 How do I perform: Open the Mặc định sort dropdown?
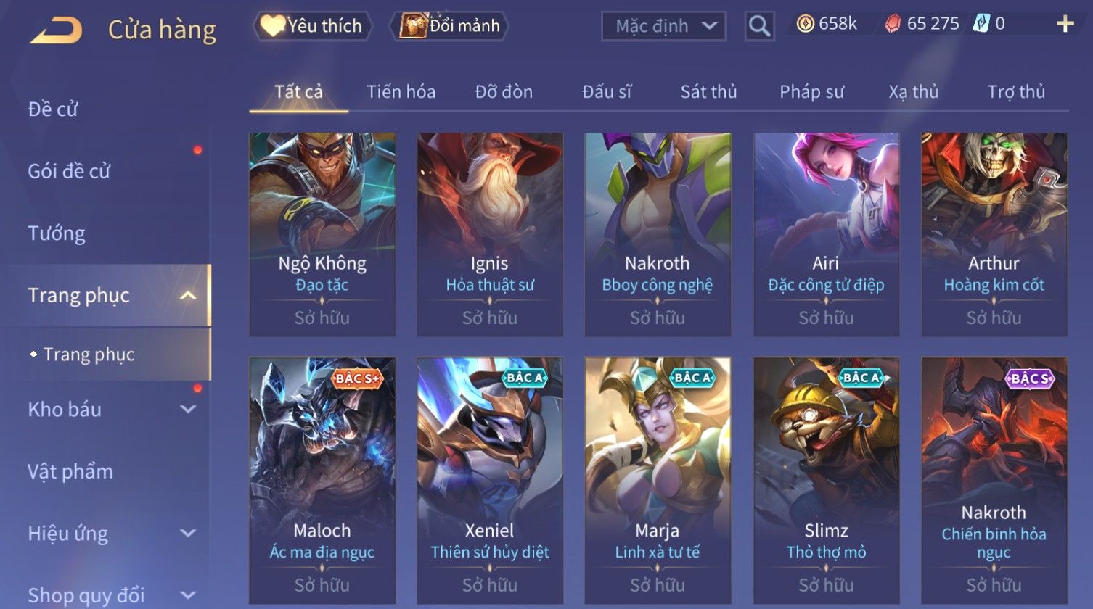(663, 26)
